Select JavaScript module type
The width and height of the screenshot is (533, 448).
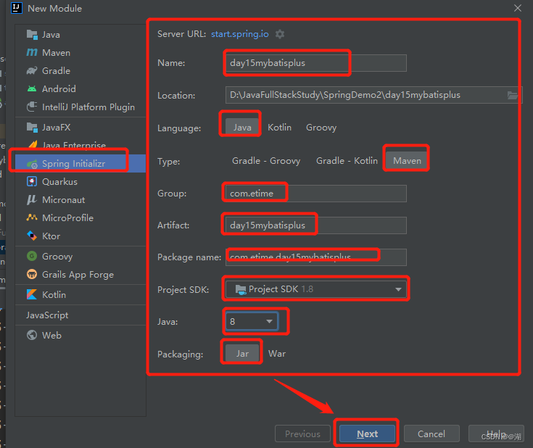click(80, 315)
